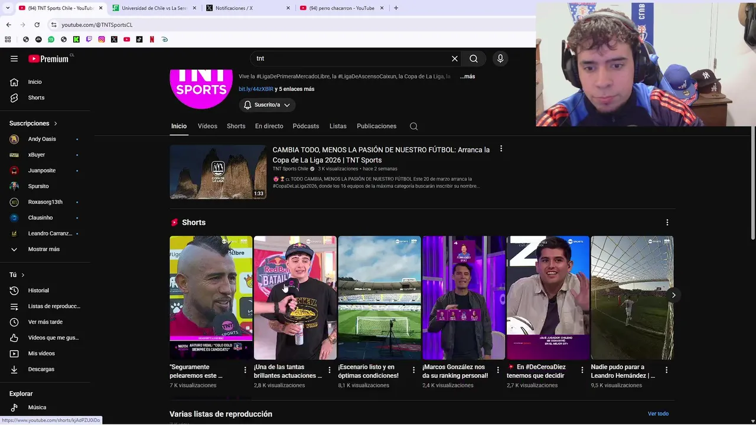The width and height of the screenshot is (756, 425).
Task: Open Listas de reproducción in the sidebar
Action: tap(45, 306)
